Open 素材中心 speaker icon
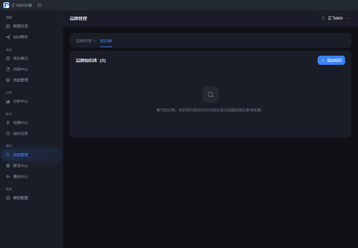This screenshot has width=358, height=248. 8,177
